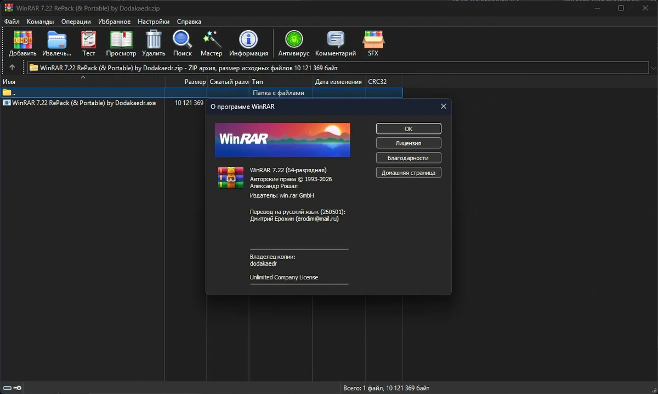Image resolution: width=658 pixels, height=394 pixels.
Task: Click the WinRAR title bar app icon
Action: pyautogui.click(x=9, y=8)
